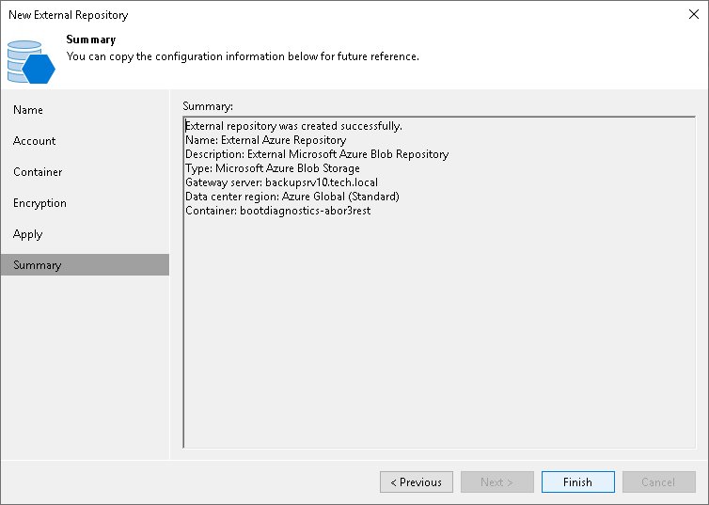Jump to the Apply step

28,234
